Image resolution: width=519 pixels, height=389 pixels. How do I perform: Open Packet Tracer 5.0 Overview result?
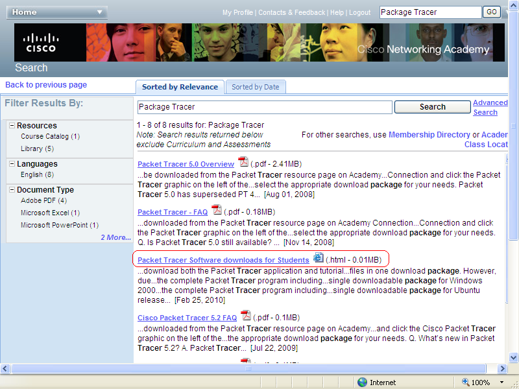click(x=186, y=164)
